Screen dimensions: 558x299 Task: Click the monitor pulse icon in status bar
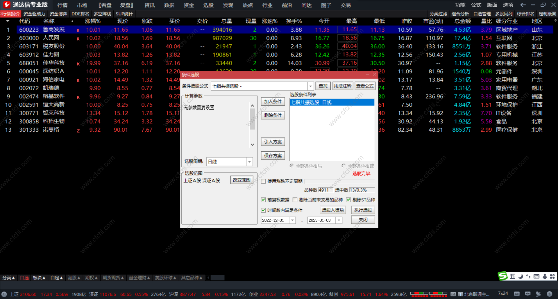coord(528,294)
